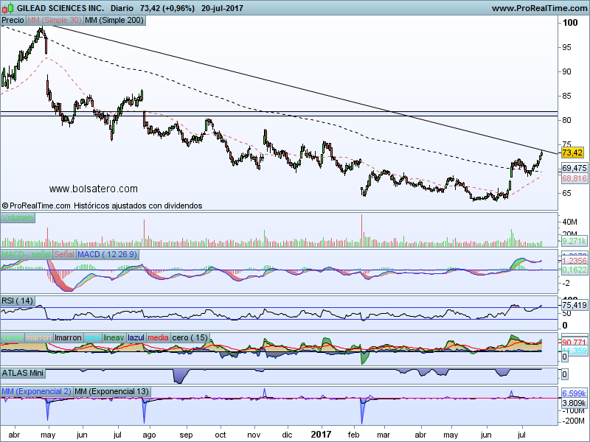Click the 75,419 RSI value tag

pos(575,305)
